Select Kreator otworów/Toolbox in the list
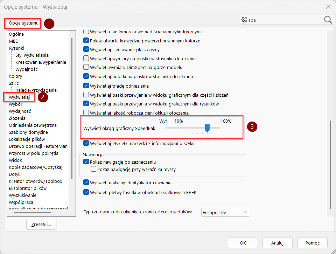This screenshot has width=336, height=254. click(x=35, y=181)
